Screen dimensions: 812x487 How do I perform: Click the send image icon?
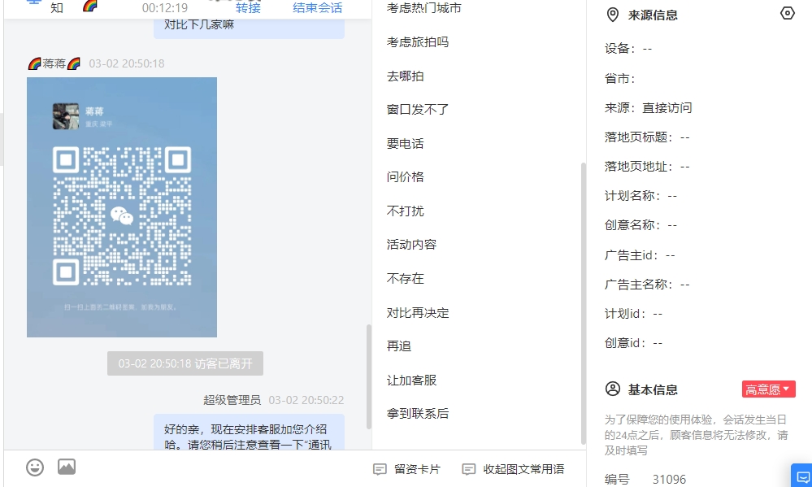(67, 467)
